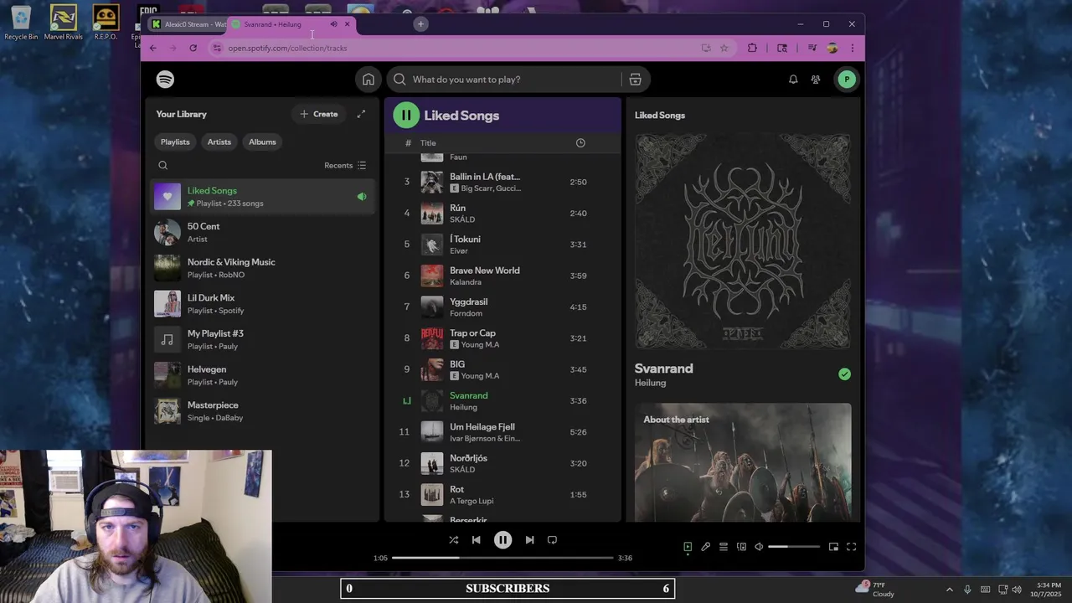Search within Your Library
Image resolution: width=1072 pixels, height=603 pixels.
point(163,165)
